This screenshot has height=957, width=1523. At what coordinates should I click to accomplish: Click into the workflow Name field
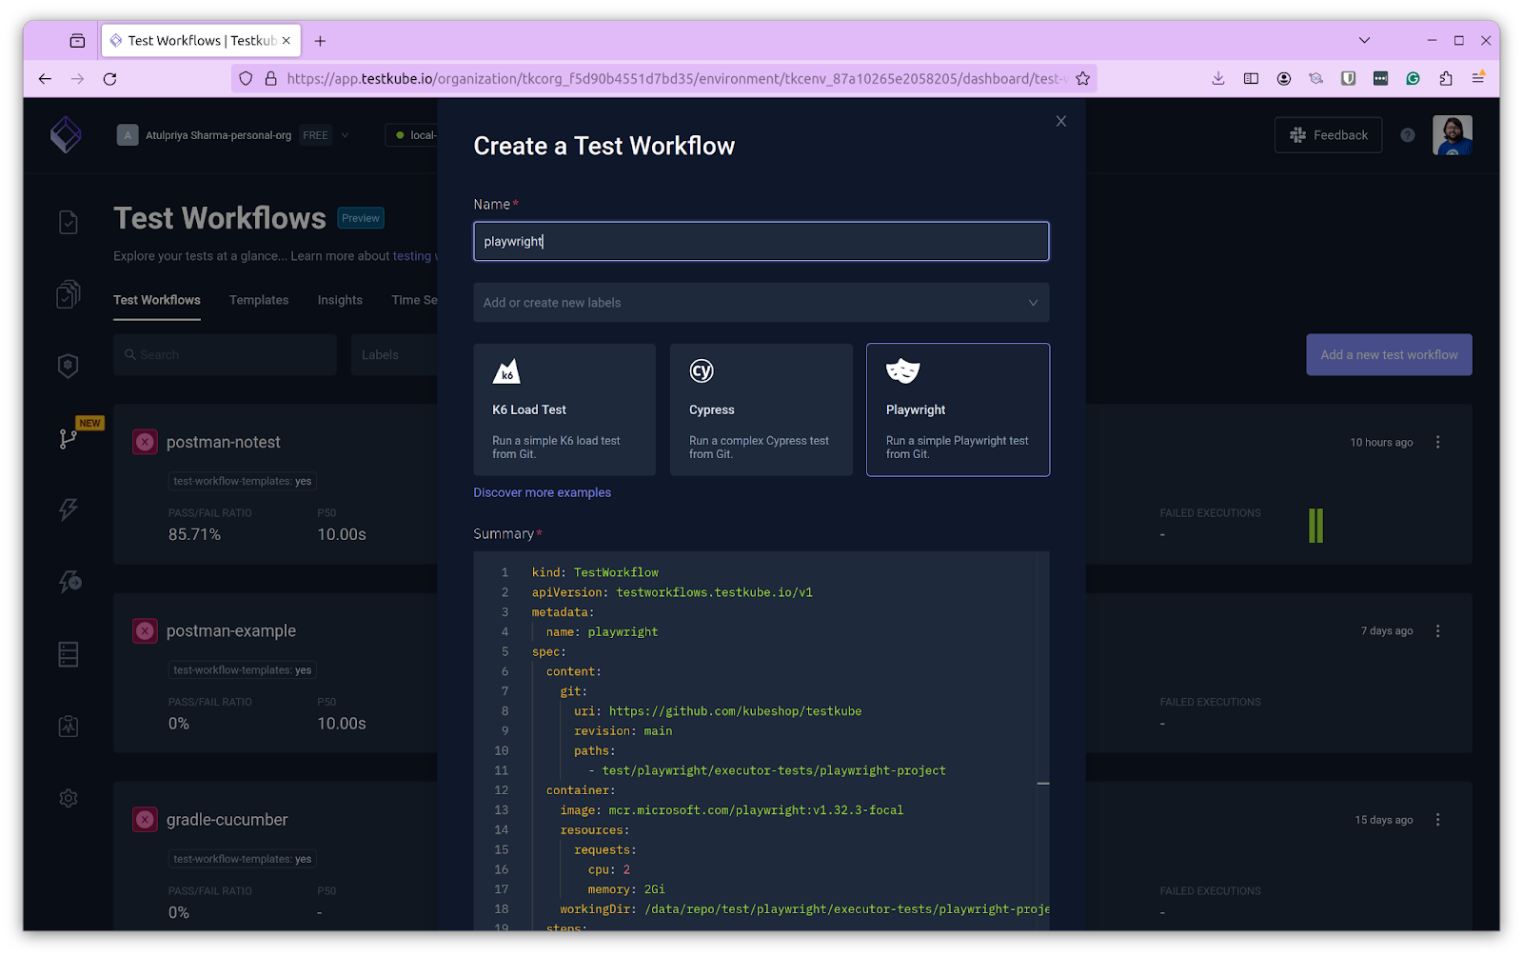(x=761, y=241)
